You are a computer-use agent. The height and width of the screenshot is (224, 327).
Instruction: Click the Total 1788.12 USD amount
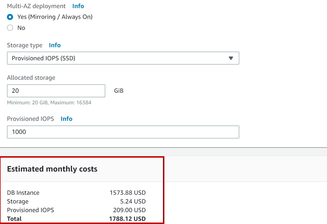[x=127, y=219]
